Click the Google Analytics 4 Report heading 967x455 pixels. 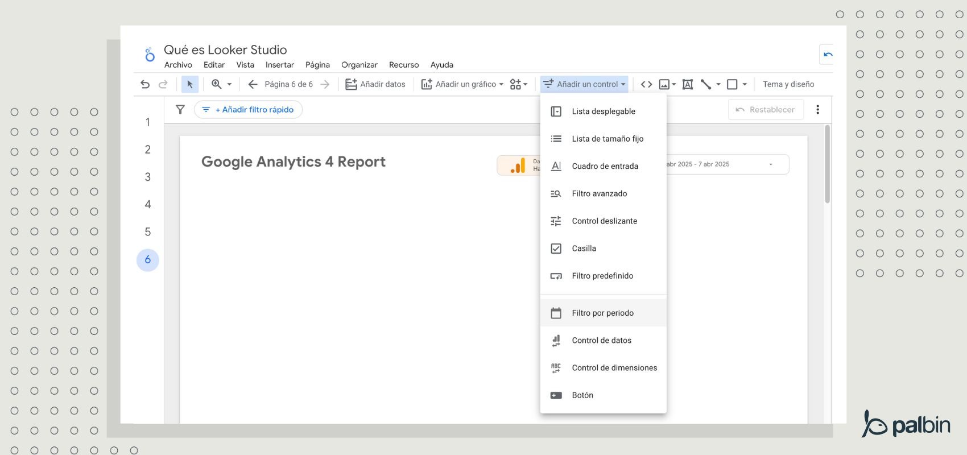pyautogui.click(x=294, y=162)
